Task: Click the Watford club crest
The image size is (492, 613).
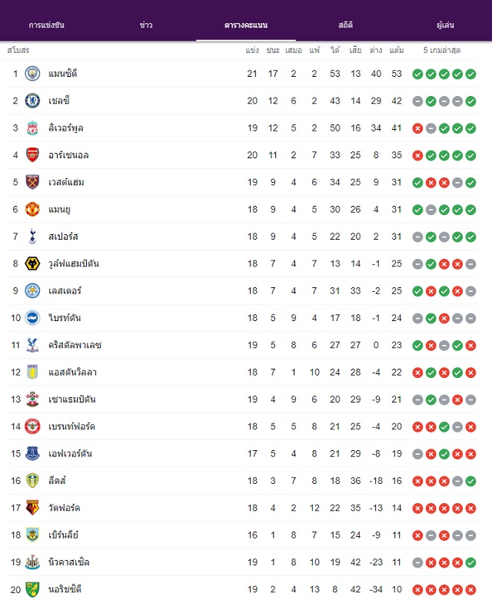Action: 32,508
